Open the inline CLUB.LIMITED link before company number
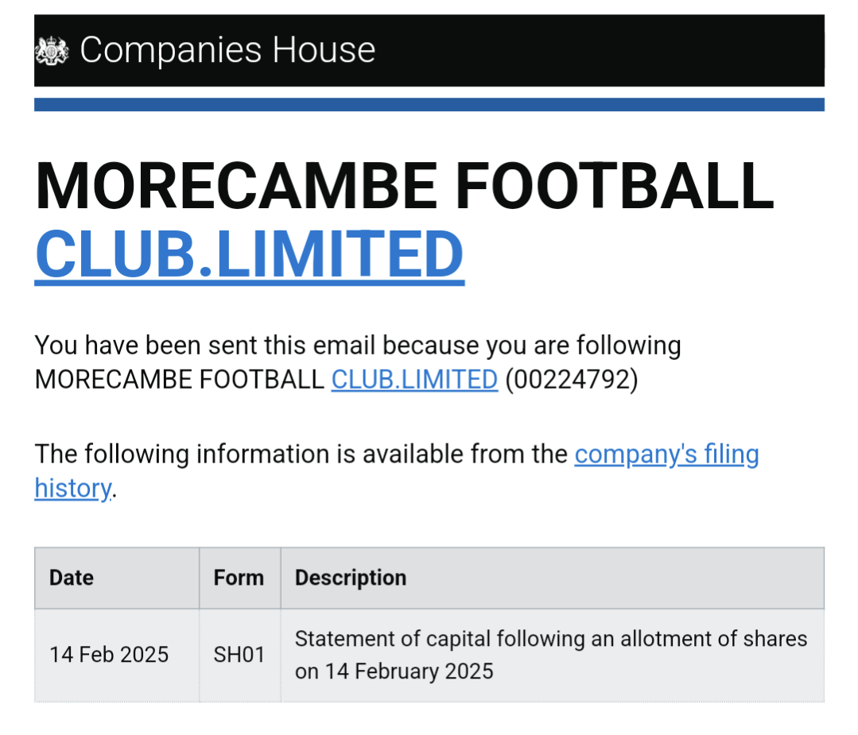The height and width of the screenshot is (735, 858). click(x=414, y=380)
